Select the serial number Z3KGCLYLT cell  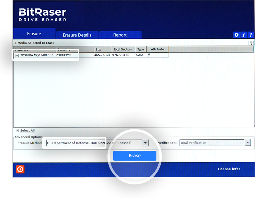(x=64, y=55)
